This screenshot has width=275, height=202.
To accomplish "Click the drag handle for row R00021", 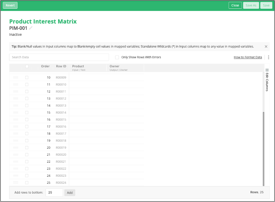I will tap(16, 162).
